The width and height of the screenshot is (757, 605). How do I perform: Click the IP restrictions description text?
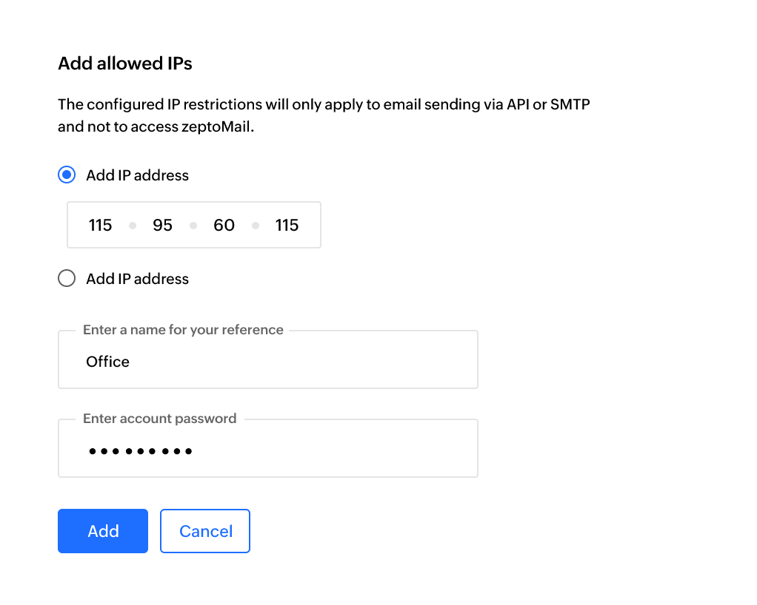tap(324, 115)
